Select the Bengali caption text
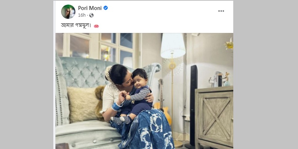 (x=76, y=26)
